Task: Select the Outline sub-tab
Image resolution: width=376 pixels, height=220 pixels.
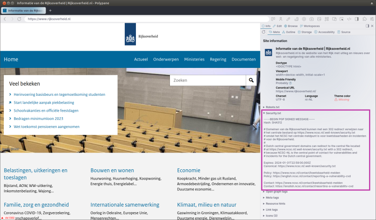Action: (x=289, y=32)
